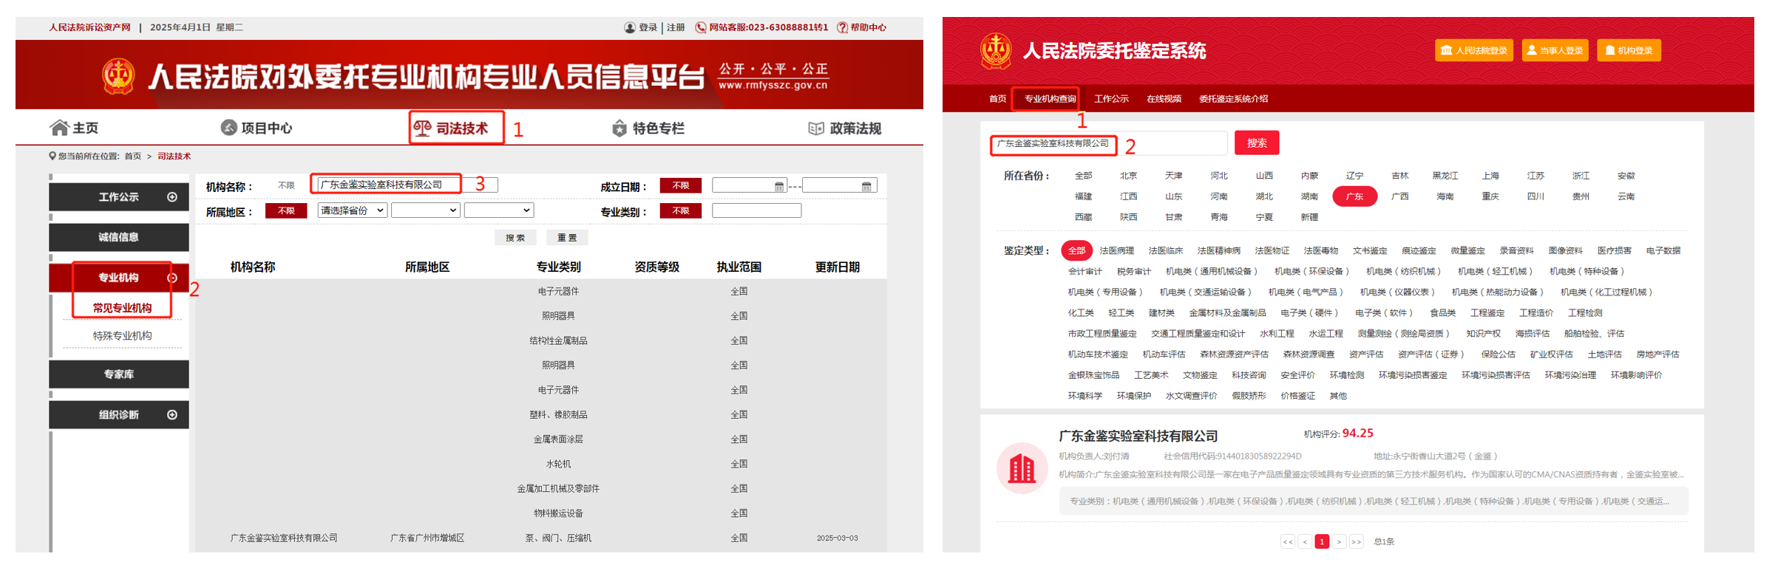Open the middle 所属地区 dropdown
Image resolution: width=1775 pixels, height=579 pixels.
coord(426,210)
